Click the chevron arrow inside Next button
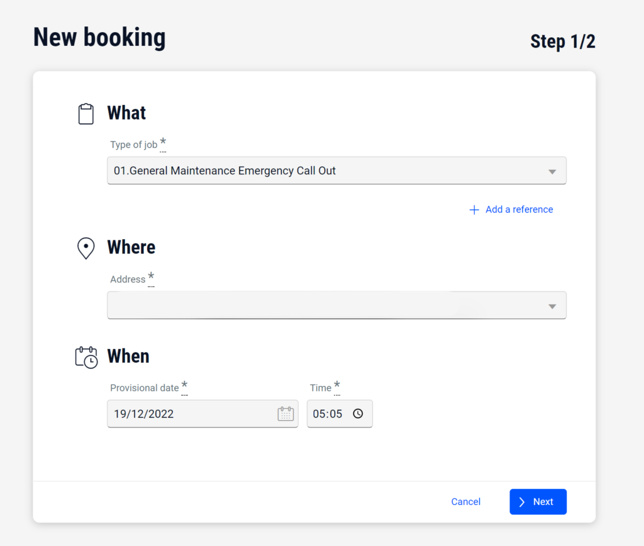The width and height of the screenshot is (644, 546). tap(522, 502)
